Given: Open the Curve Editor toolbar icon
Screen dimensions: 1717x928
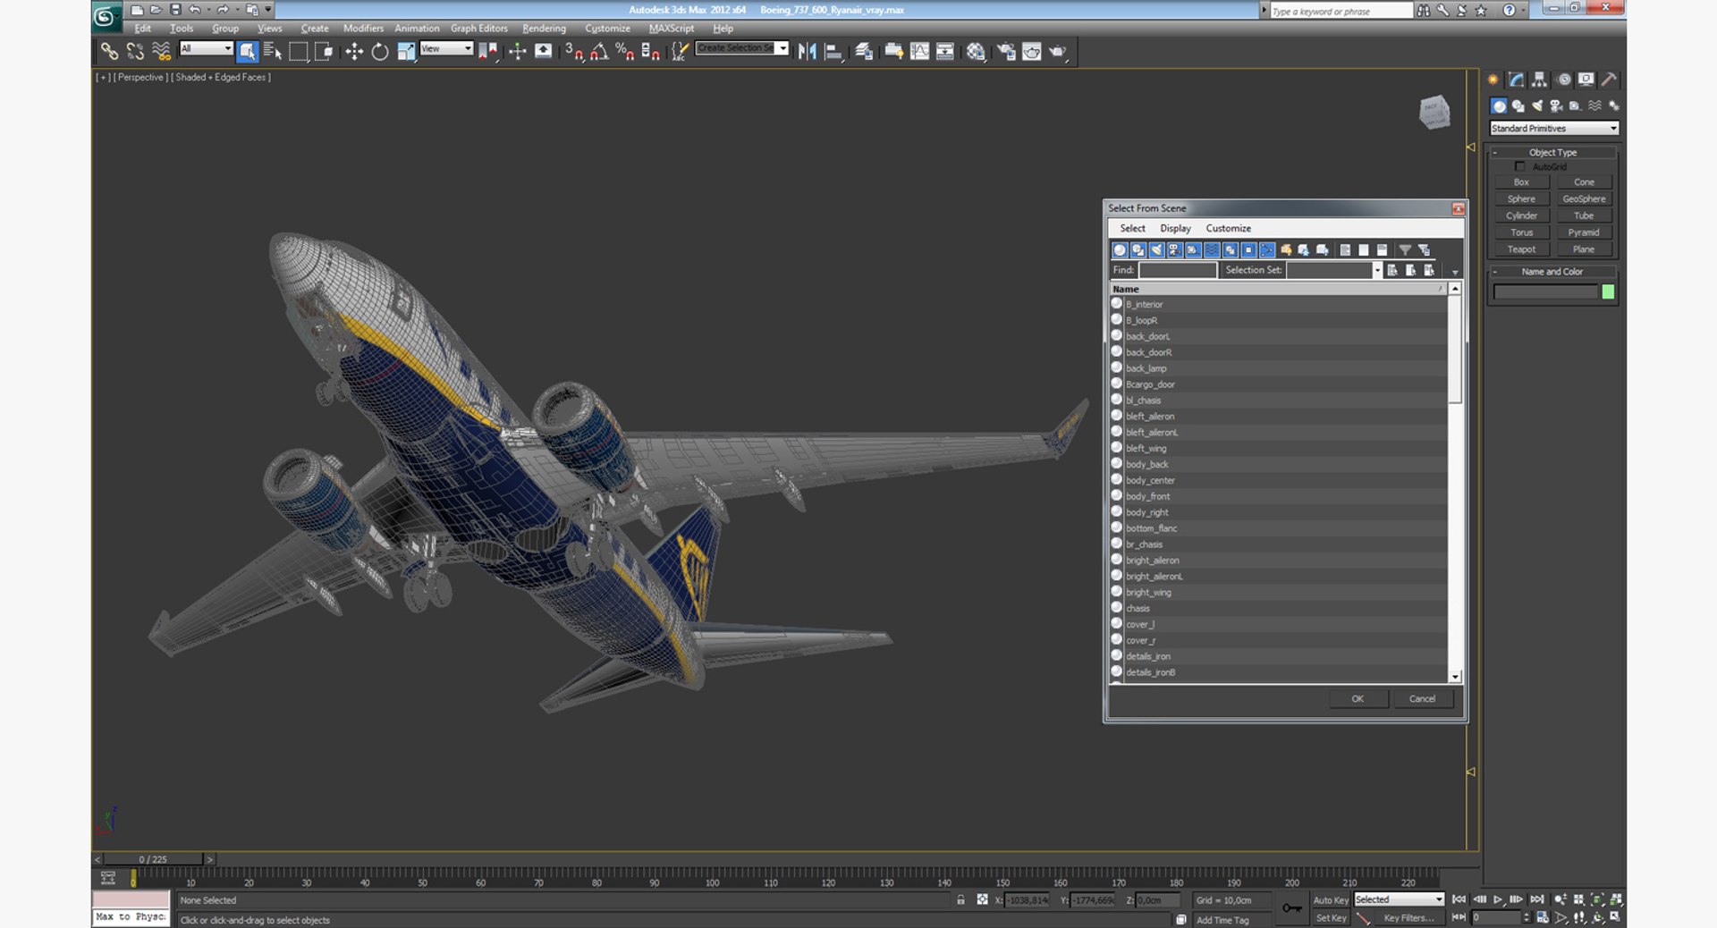Looking at the screenshot, I should 919,52.
